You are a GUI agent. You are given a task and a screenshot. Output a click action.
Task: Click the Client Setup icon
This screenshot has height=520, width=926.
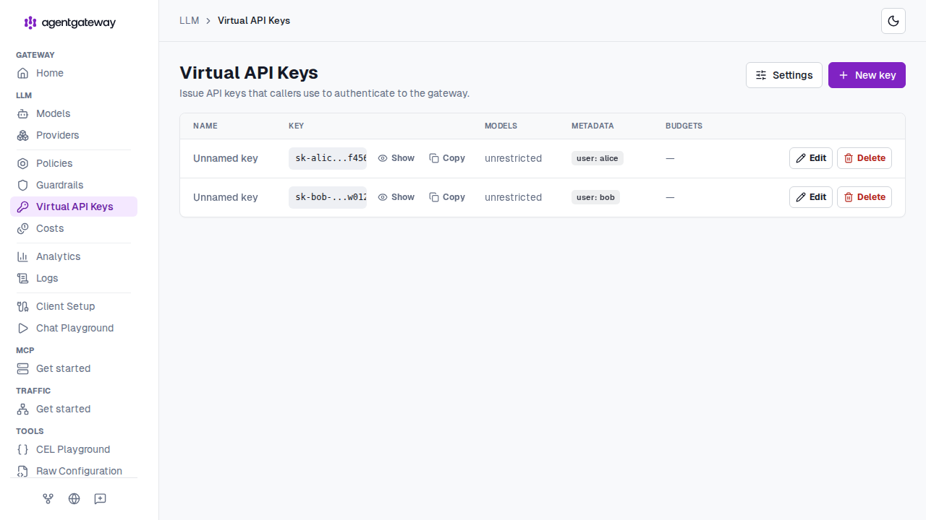[23, 306]
